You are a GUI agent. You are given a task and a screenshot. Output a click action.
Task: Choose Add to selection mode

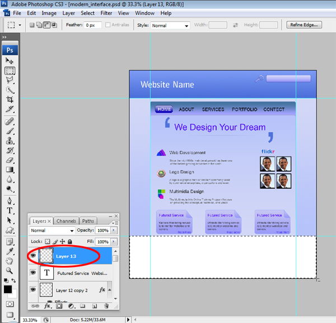39,25
